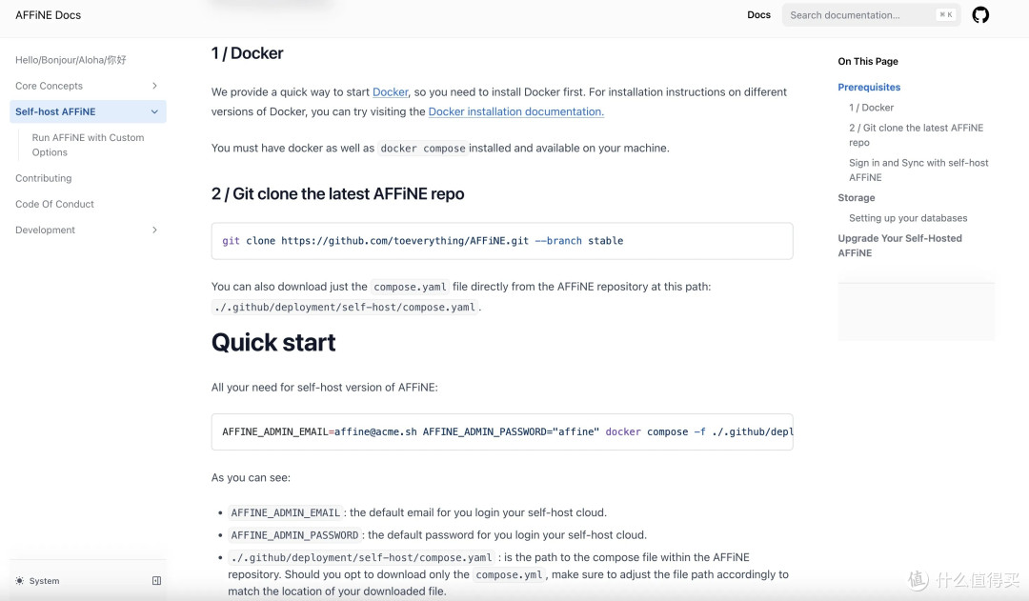Open Hello/Bonjour/Aloha sidebar page

(71, 60)
